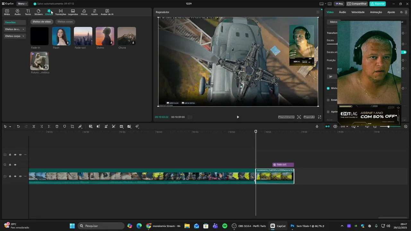Hide the top video track
Image resolution: width=411 pixels, height=231 pixels.
click(15, 155)
